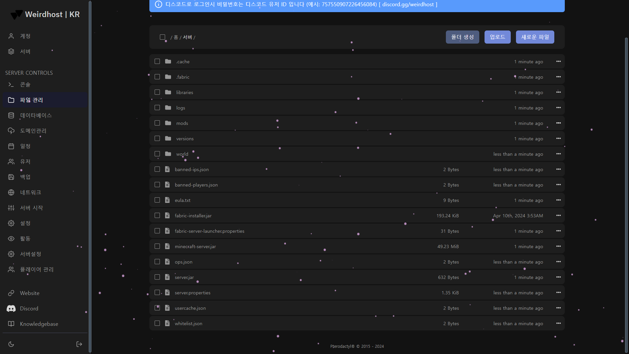The height and width of the screenshot is (354, 629).
Task: Click the server.properties file icon
Action: (167, 292)
